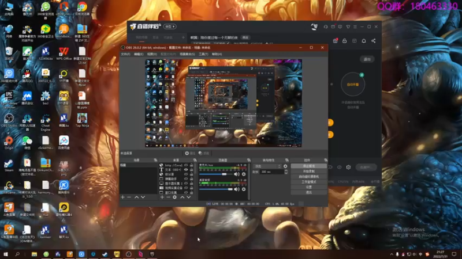
Task: Open the 文件(F) menu in OBS
Action: 125,54
